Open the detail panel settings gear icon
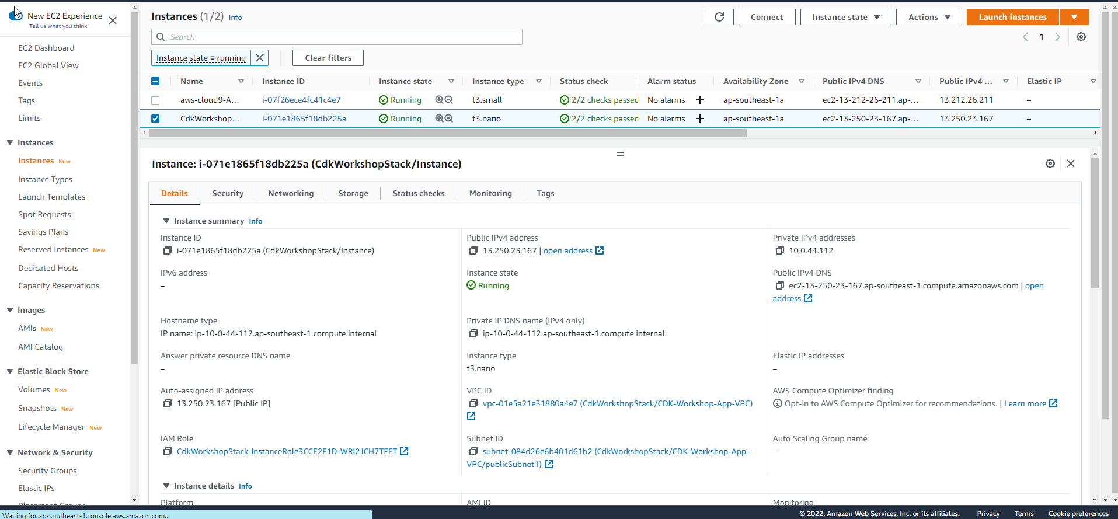The image size is (1118, 519). pos(1050,163)
